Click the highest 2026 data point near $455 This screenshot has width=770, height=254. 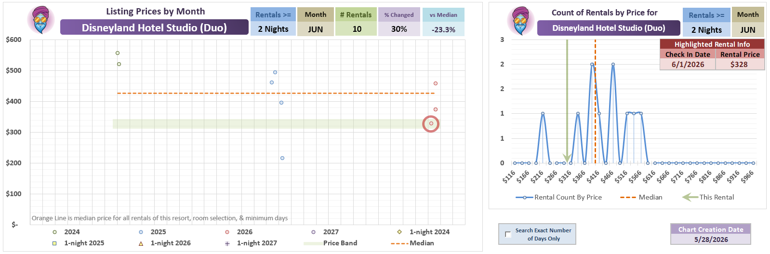click(436, 83)
